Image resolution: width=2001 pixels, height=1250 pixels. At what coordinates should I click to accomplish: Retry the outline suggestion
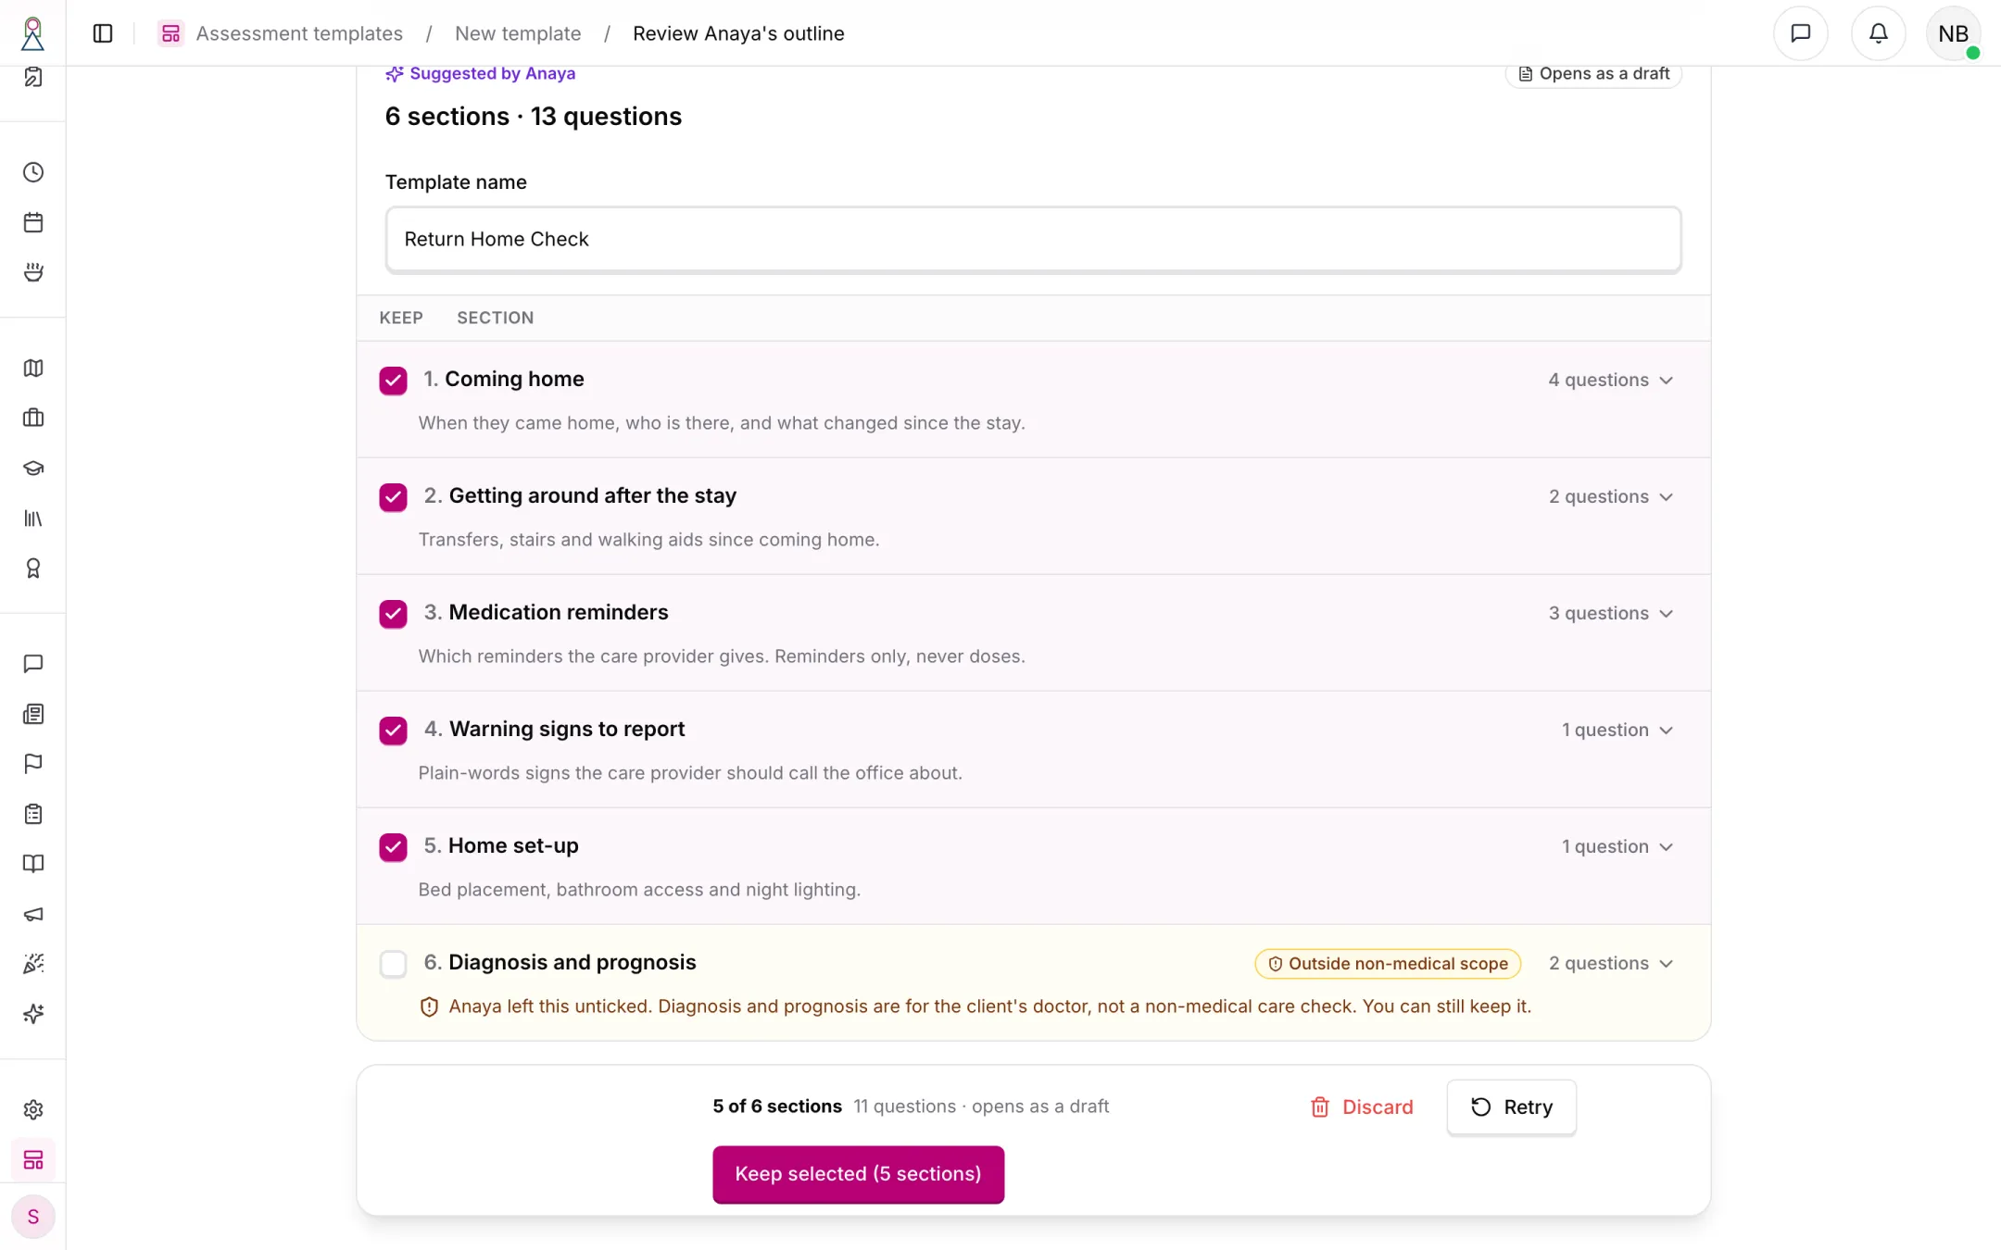click(x=1511, y=1107)
